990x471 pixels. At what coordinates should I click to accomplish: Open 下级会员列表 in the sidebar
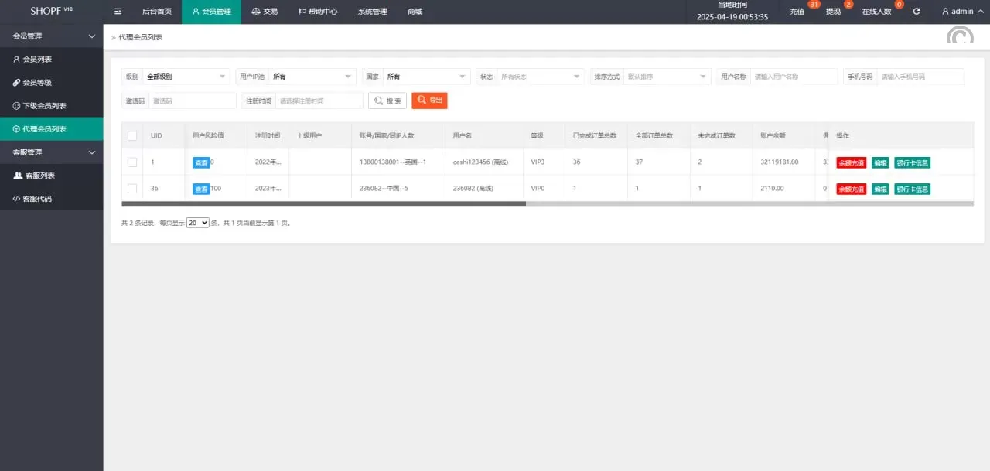coord(44,106)
